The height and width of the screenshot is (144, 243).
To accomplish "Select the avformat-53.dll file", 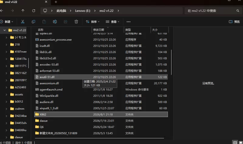I will point(101,71).
